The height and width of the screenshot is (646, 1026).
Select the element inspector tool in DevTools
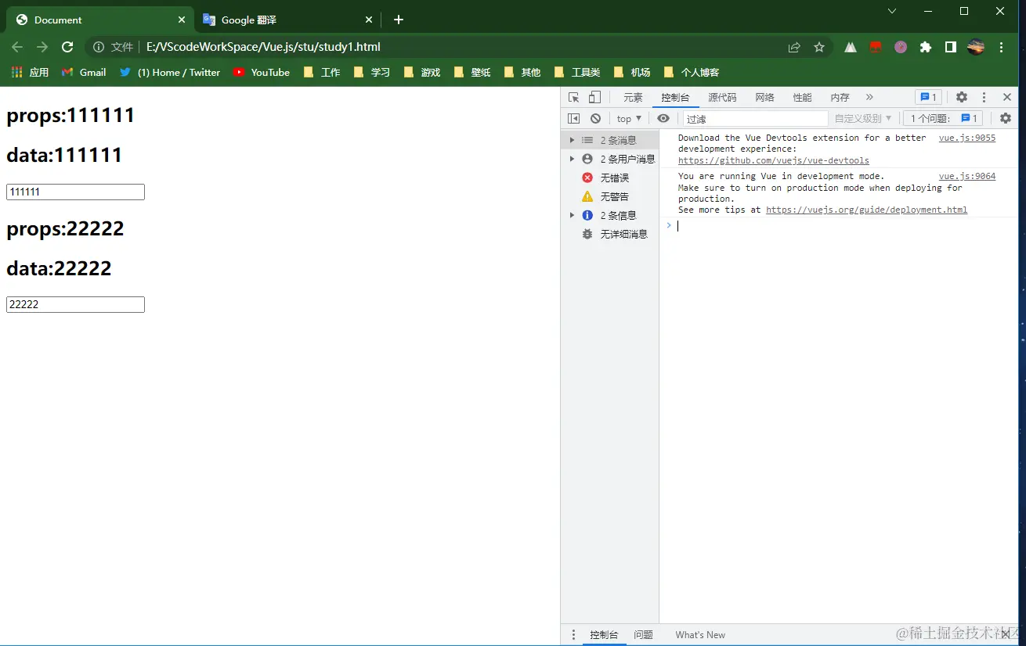[573, 97]
